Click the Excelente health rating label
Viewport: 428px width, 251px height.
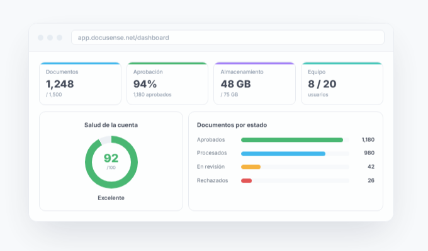[111, 198]
